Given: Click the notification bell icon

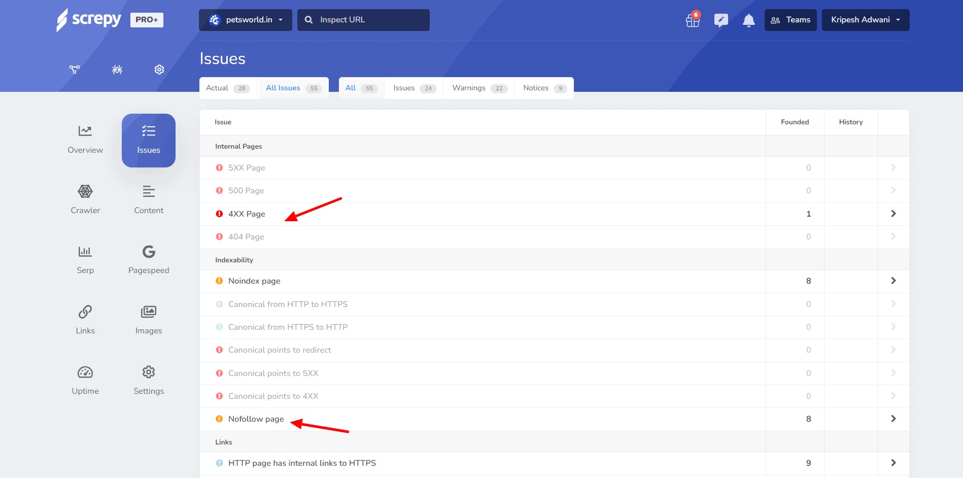Looking at the screenshot, I should point(748,20).
